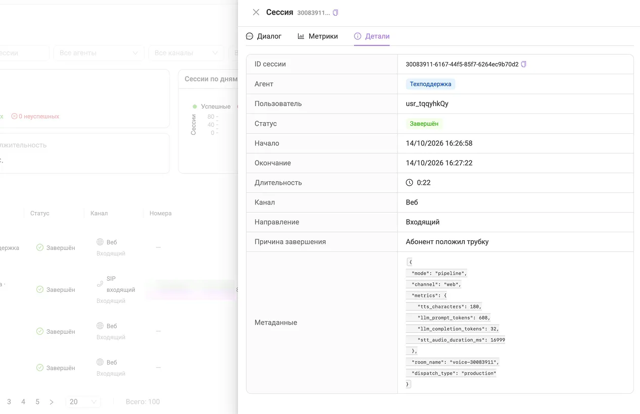Image resolution: width=640 pixels, height=414 pixels.
Task: Select the Детали tab
Action: pyautogui.click(x=372, y=36)
